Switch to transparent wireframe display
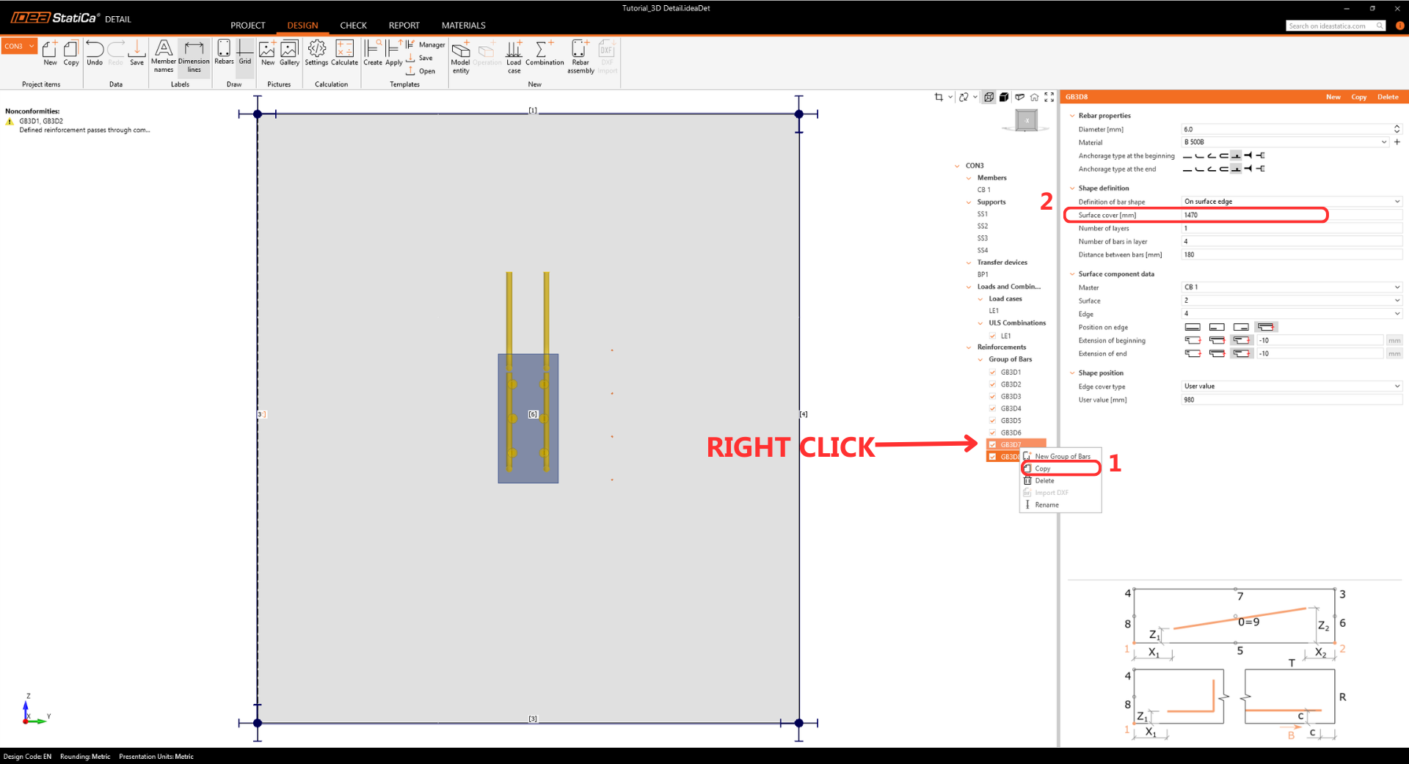1409x764 pixels. pos(989,97)
